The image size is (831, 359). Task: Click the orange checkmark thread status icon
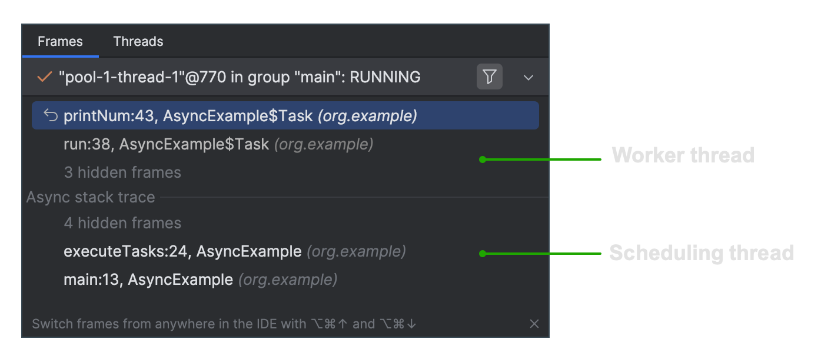(x=44, y=77)
